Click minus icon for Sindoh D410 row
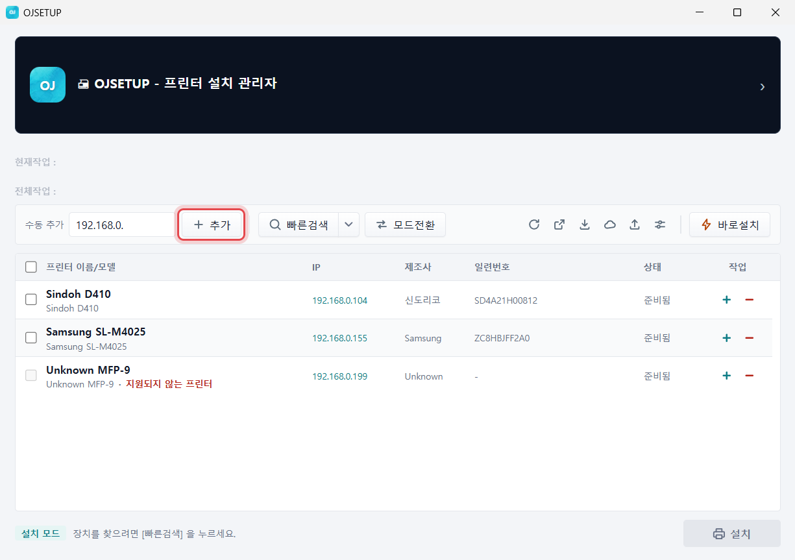The width and height of the screenshot is (795, 560). click(749, 300)
